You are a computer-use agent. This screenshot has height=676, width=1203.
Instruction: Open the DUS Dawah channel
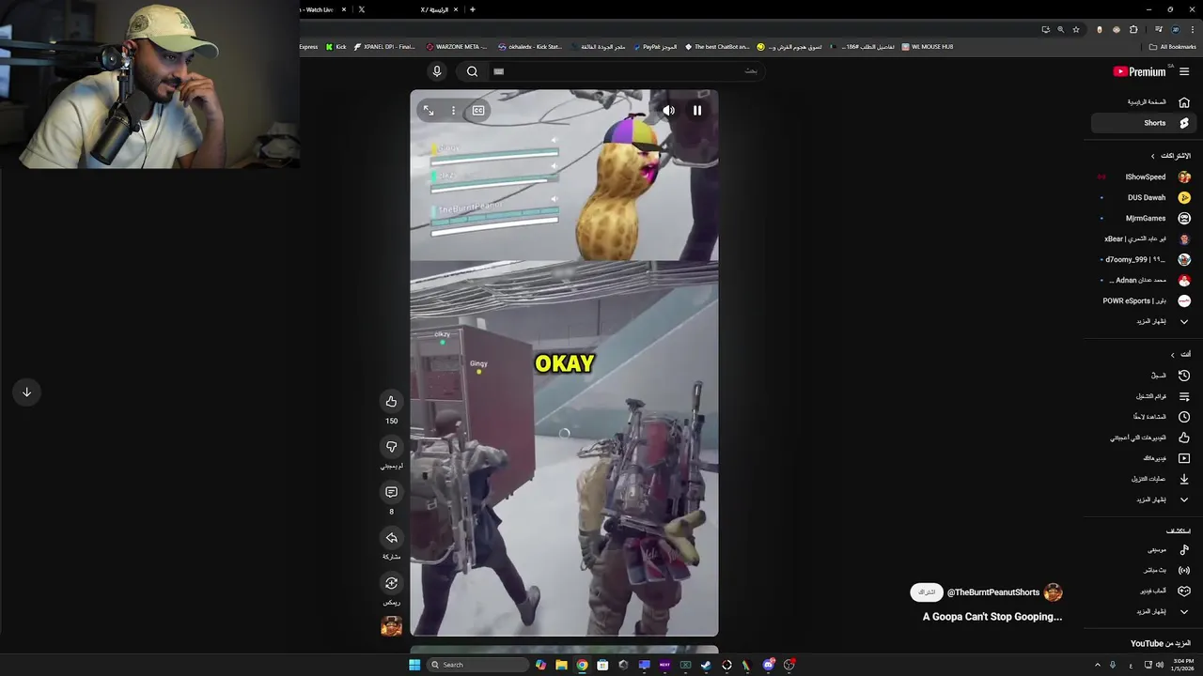pyautogui.click(x=1144, y=197)
